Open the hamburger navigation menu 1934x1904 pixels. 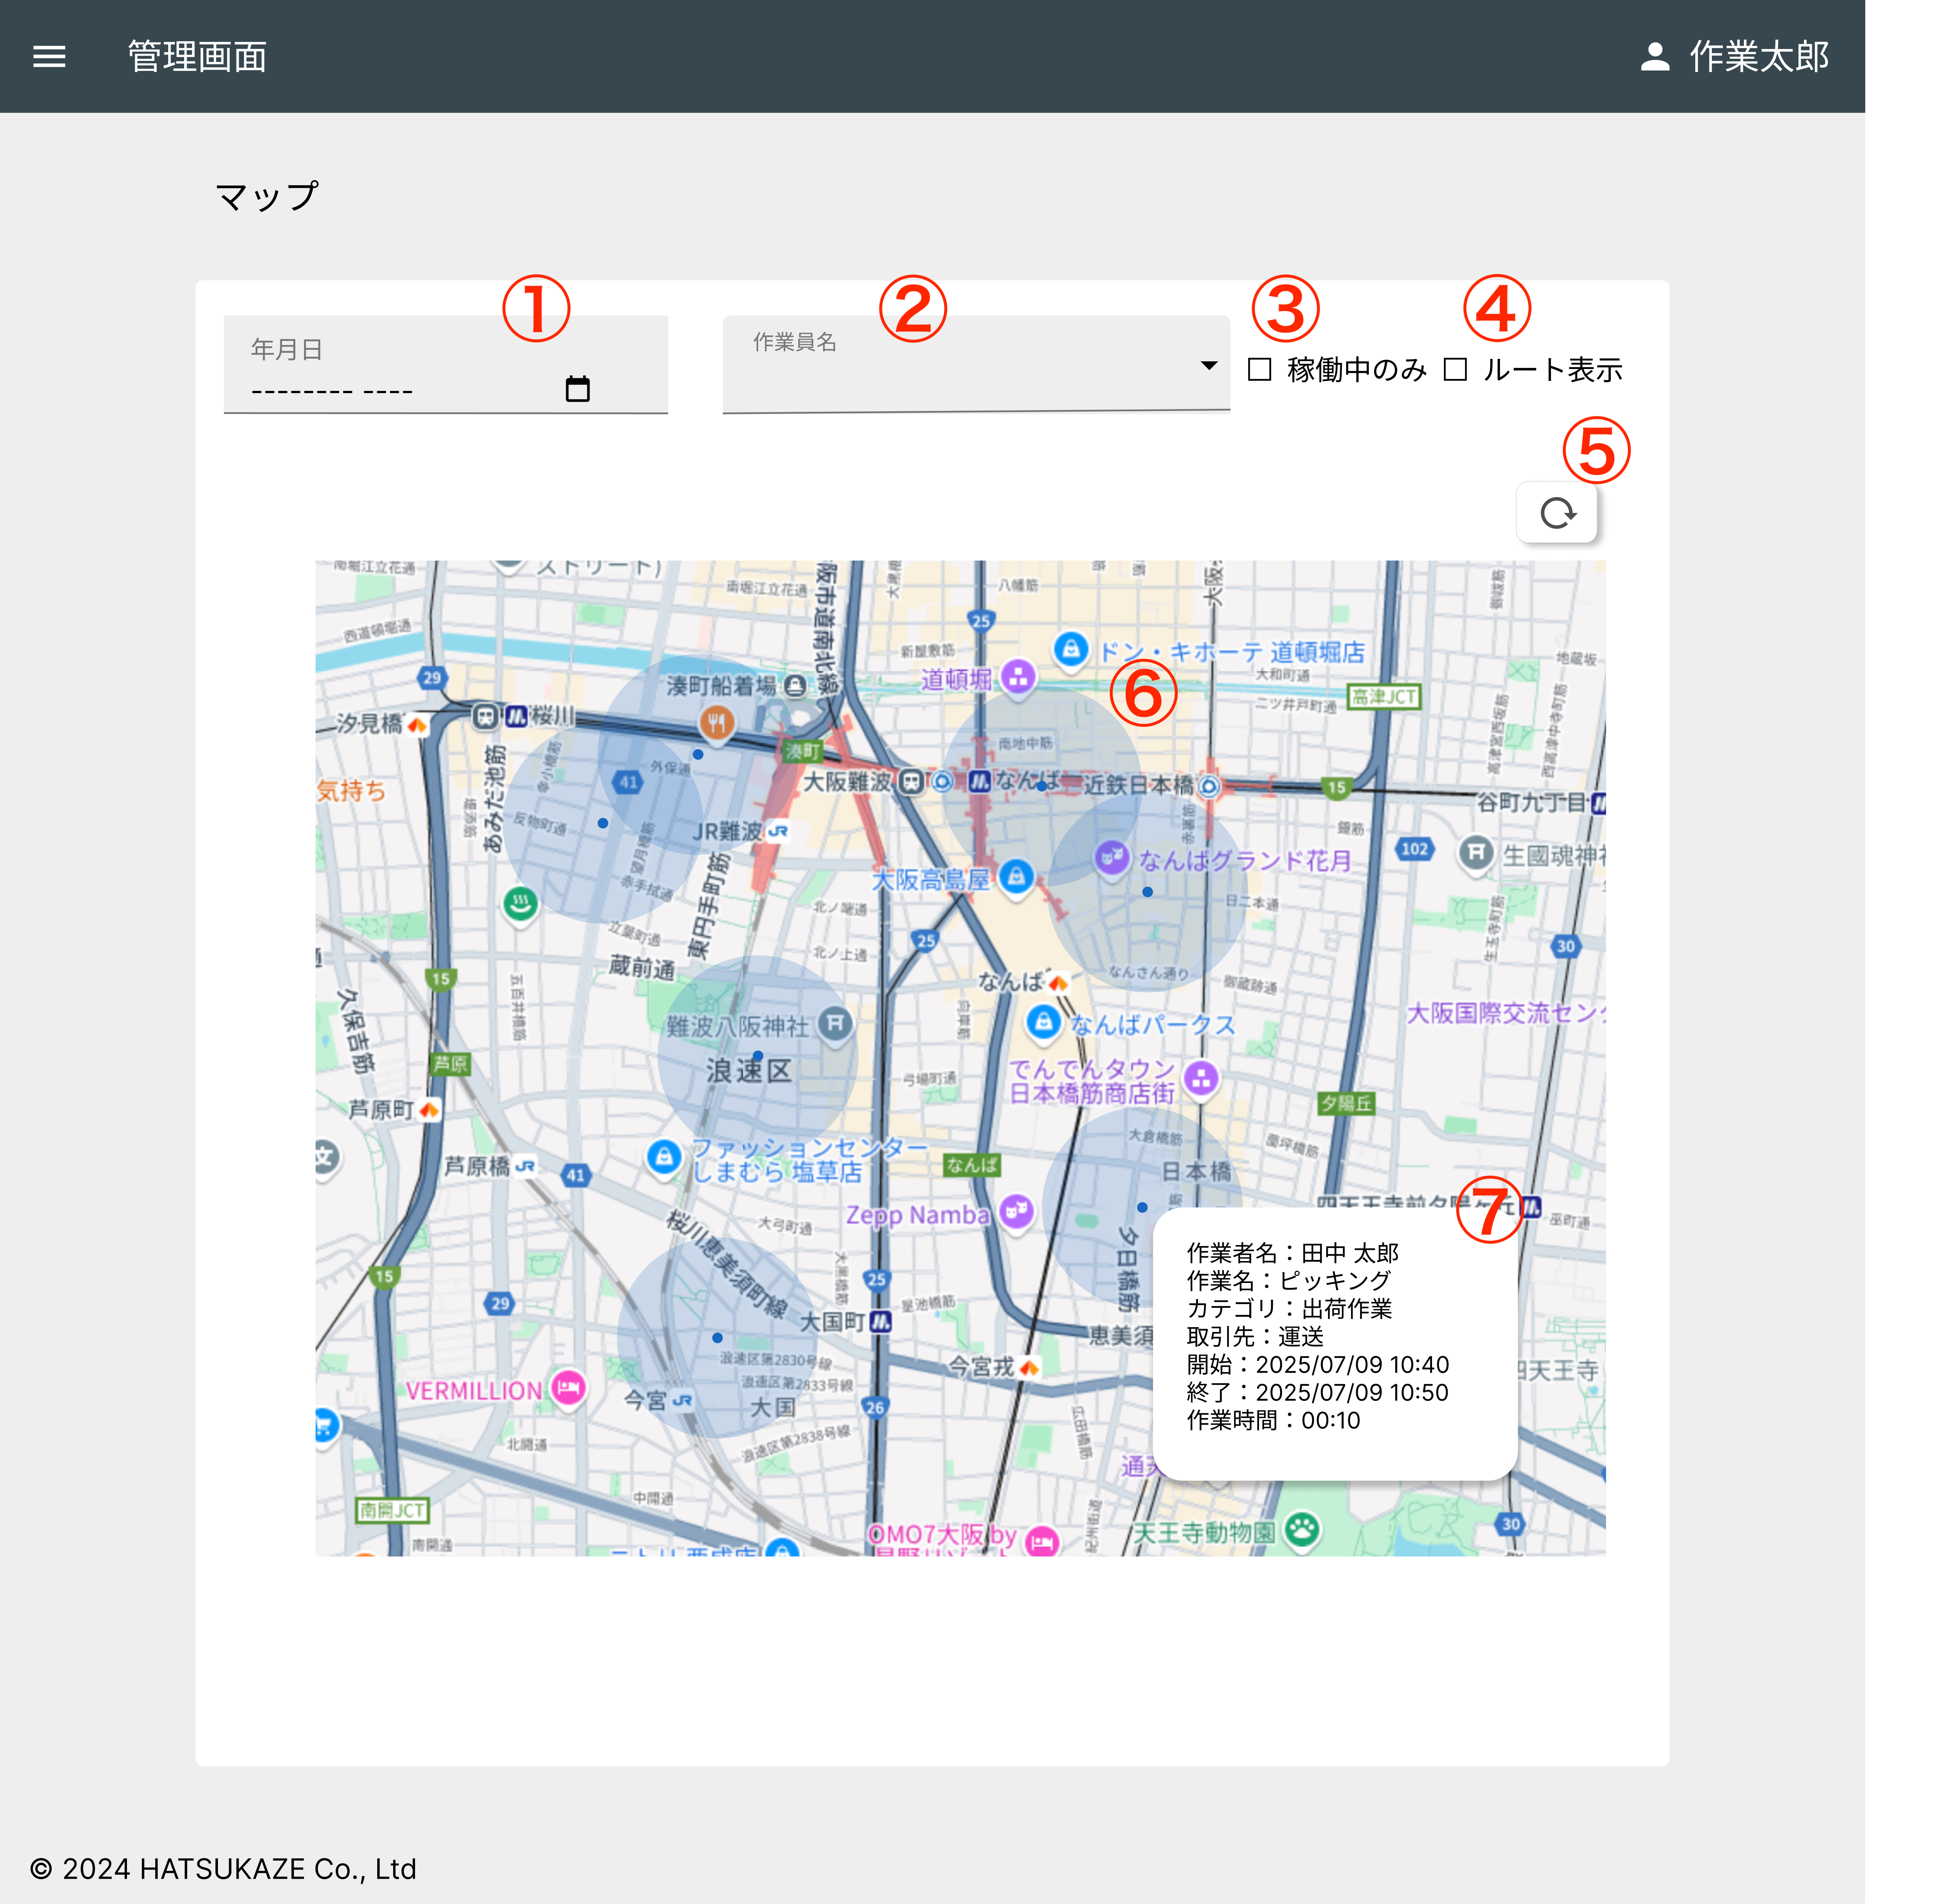click(x=49, y=56)
